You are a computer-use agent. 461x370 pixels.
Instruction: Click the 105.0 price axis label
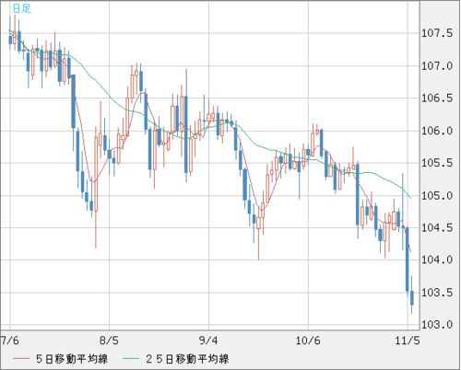[437, 195]
